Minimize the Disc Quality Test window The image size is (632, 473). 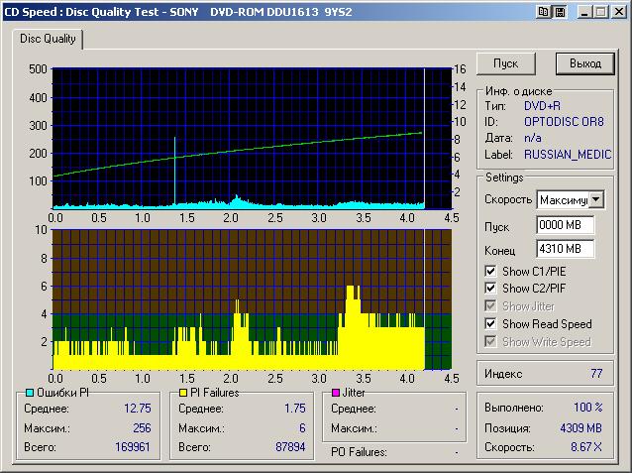[583, 12]
